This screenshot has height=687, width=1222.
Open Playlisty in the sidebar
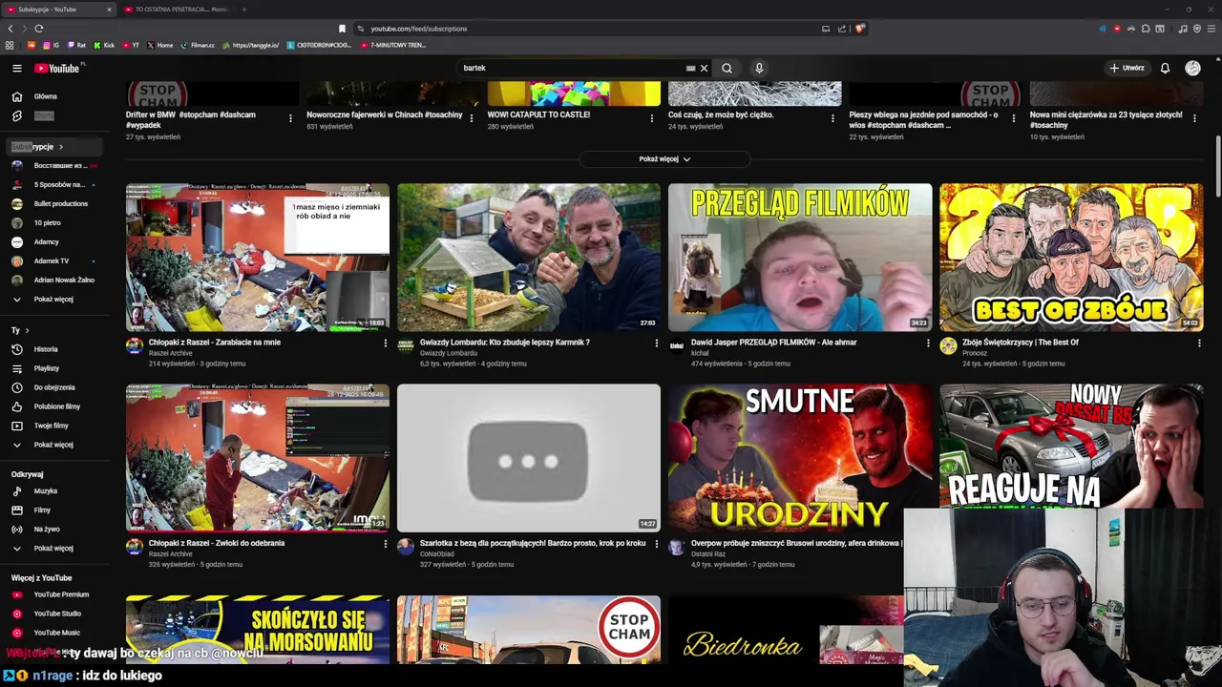(54, 368)
